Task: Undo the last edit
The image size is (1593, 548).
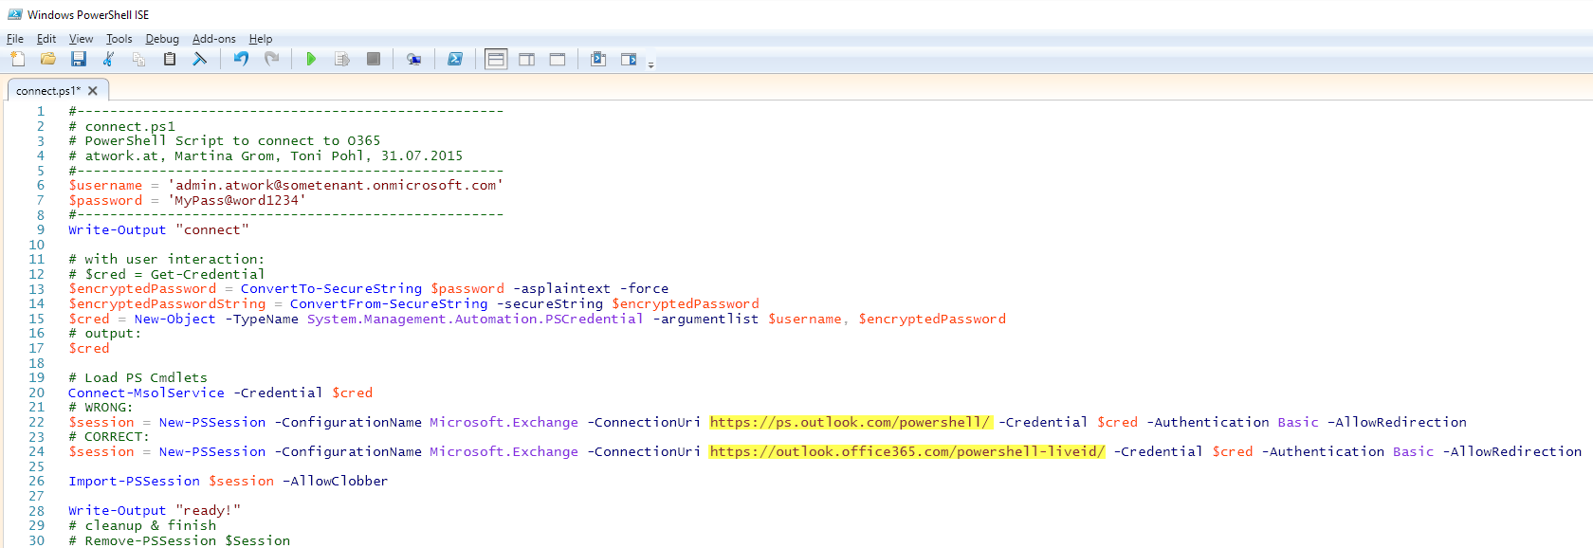Action: (x=241, y=59)
